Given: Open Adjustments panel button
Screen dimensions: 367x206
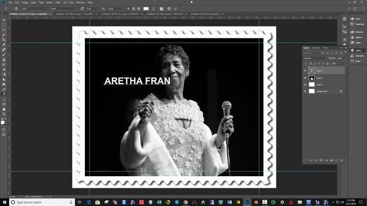Looking at the screenshot, I should (x=357, y=37).
